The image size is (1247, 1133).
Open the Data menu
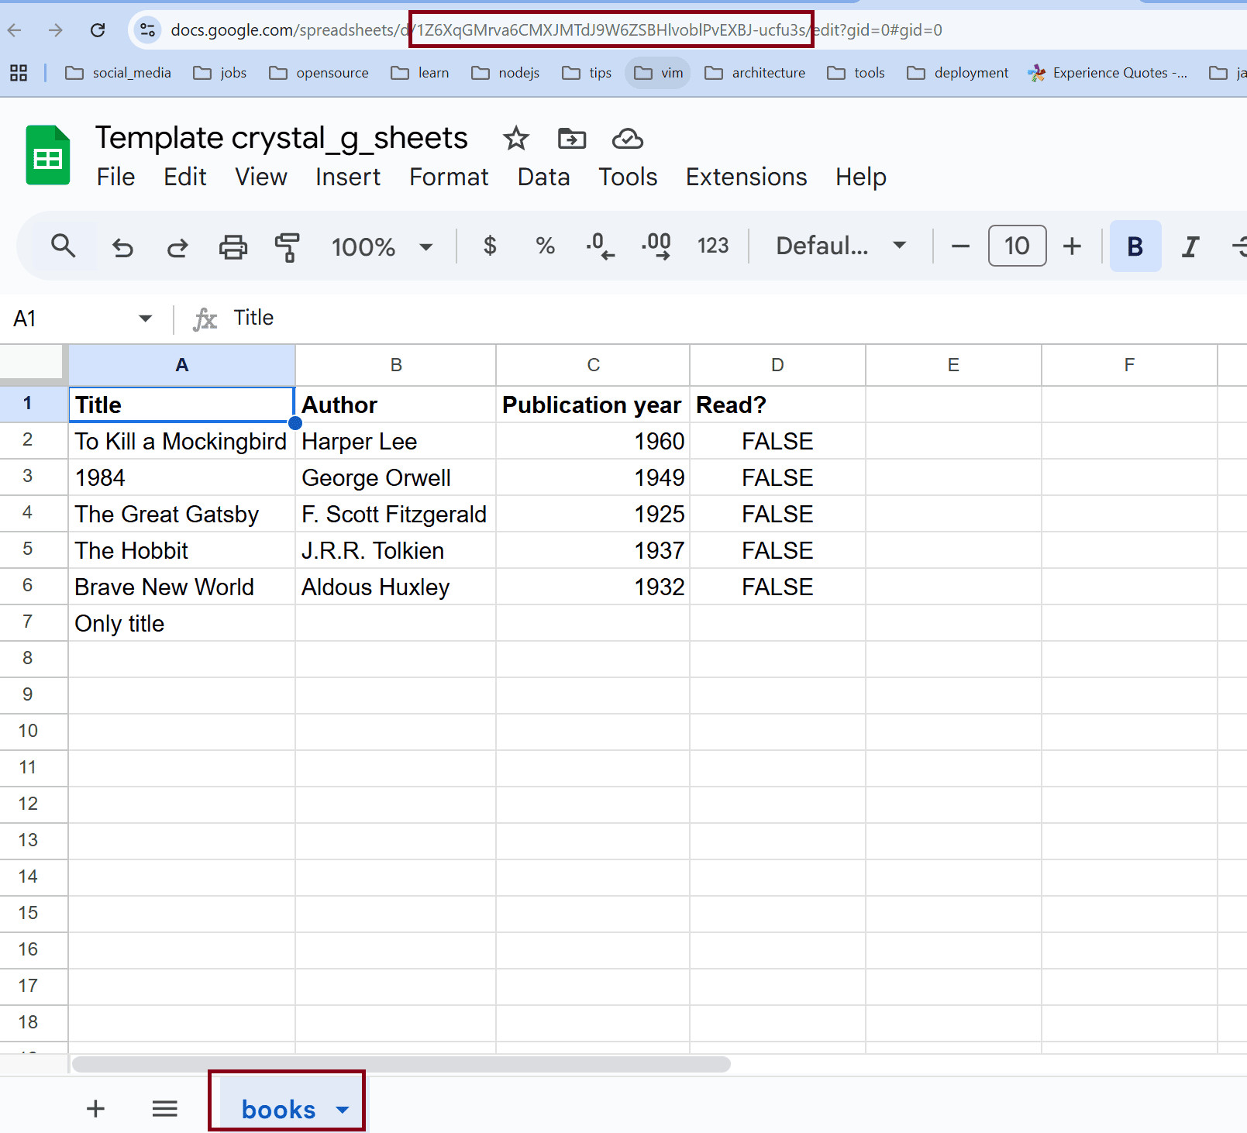coord(543,177)
